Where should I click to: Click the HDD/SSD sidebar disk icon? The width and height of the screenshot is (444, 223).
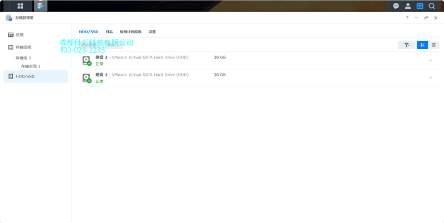click(x=11, y=76)
